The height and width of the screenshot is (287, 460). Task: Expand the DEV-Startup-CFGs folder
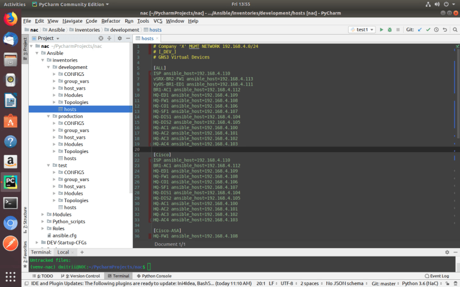click(x=37, y=243)
